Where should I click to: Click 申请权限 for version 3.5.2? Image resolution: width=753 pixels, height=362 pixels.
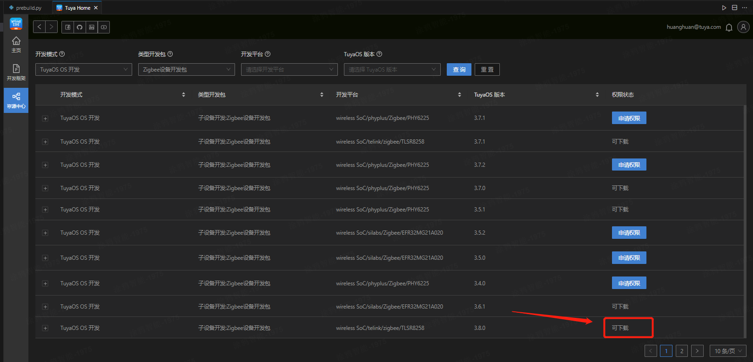(x=629, y=232)
